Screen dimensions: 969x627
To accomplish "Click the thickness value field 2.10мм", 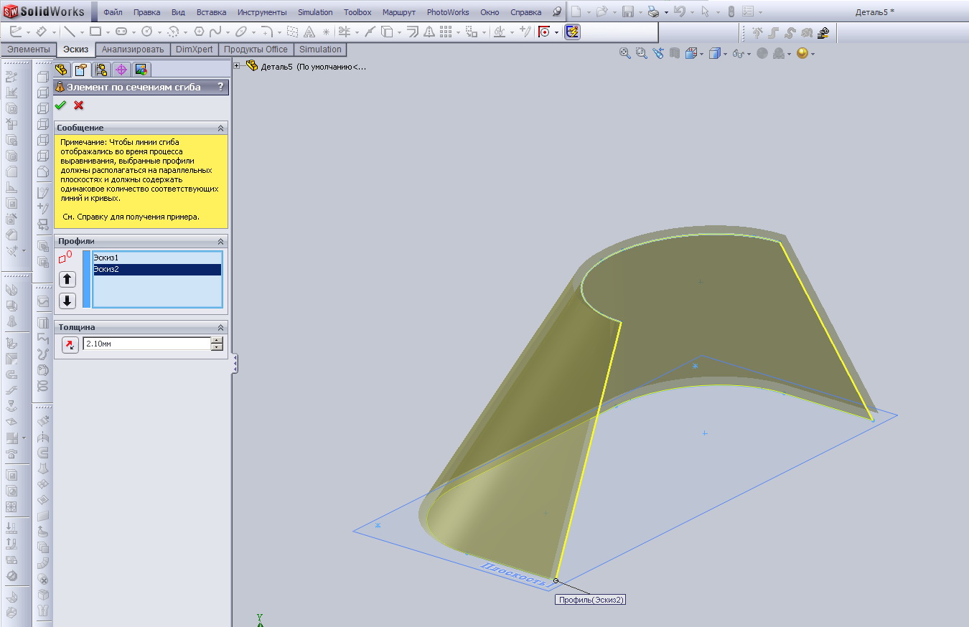I will click(146, 344).
